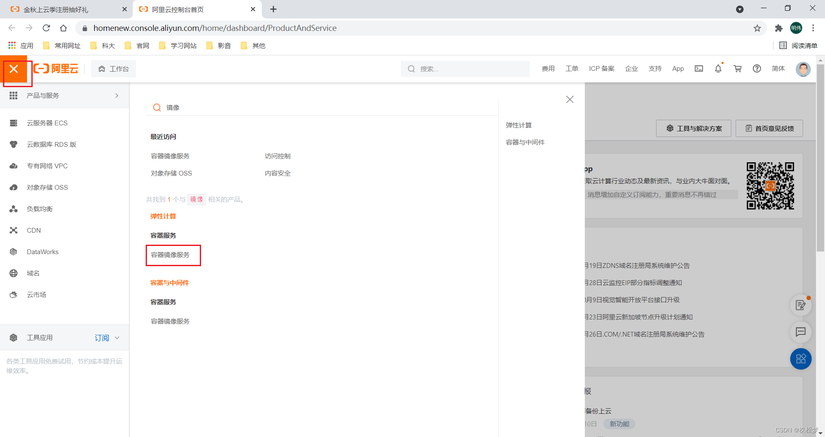Open the App menu item
This screenshot has height=437, width=825.
(x=678, y=69)
